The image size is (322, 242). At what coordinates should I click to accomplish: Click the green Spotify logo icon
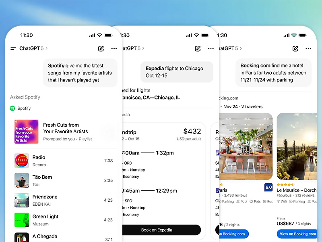pos(12,108)
